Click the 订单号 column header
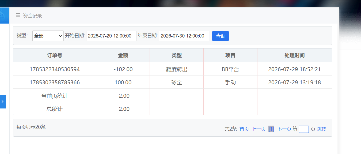361x154 pixels. click(x=55, y=55)
